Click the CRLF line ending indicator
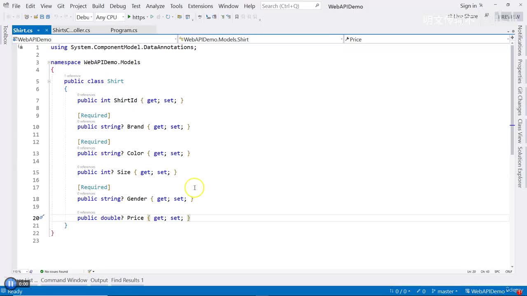527x296 pixels. (509, 272)
